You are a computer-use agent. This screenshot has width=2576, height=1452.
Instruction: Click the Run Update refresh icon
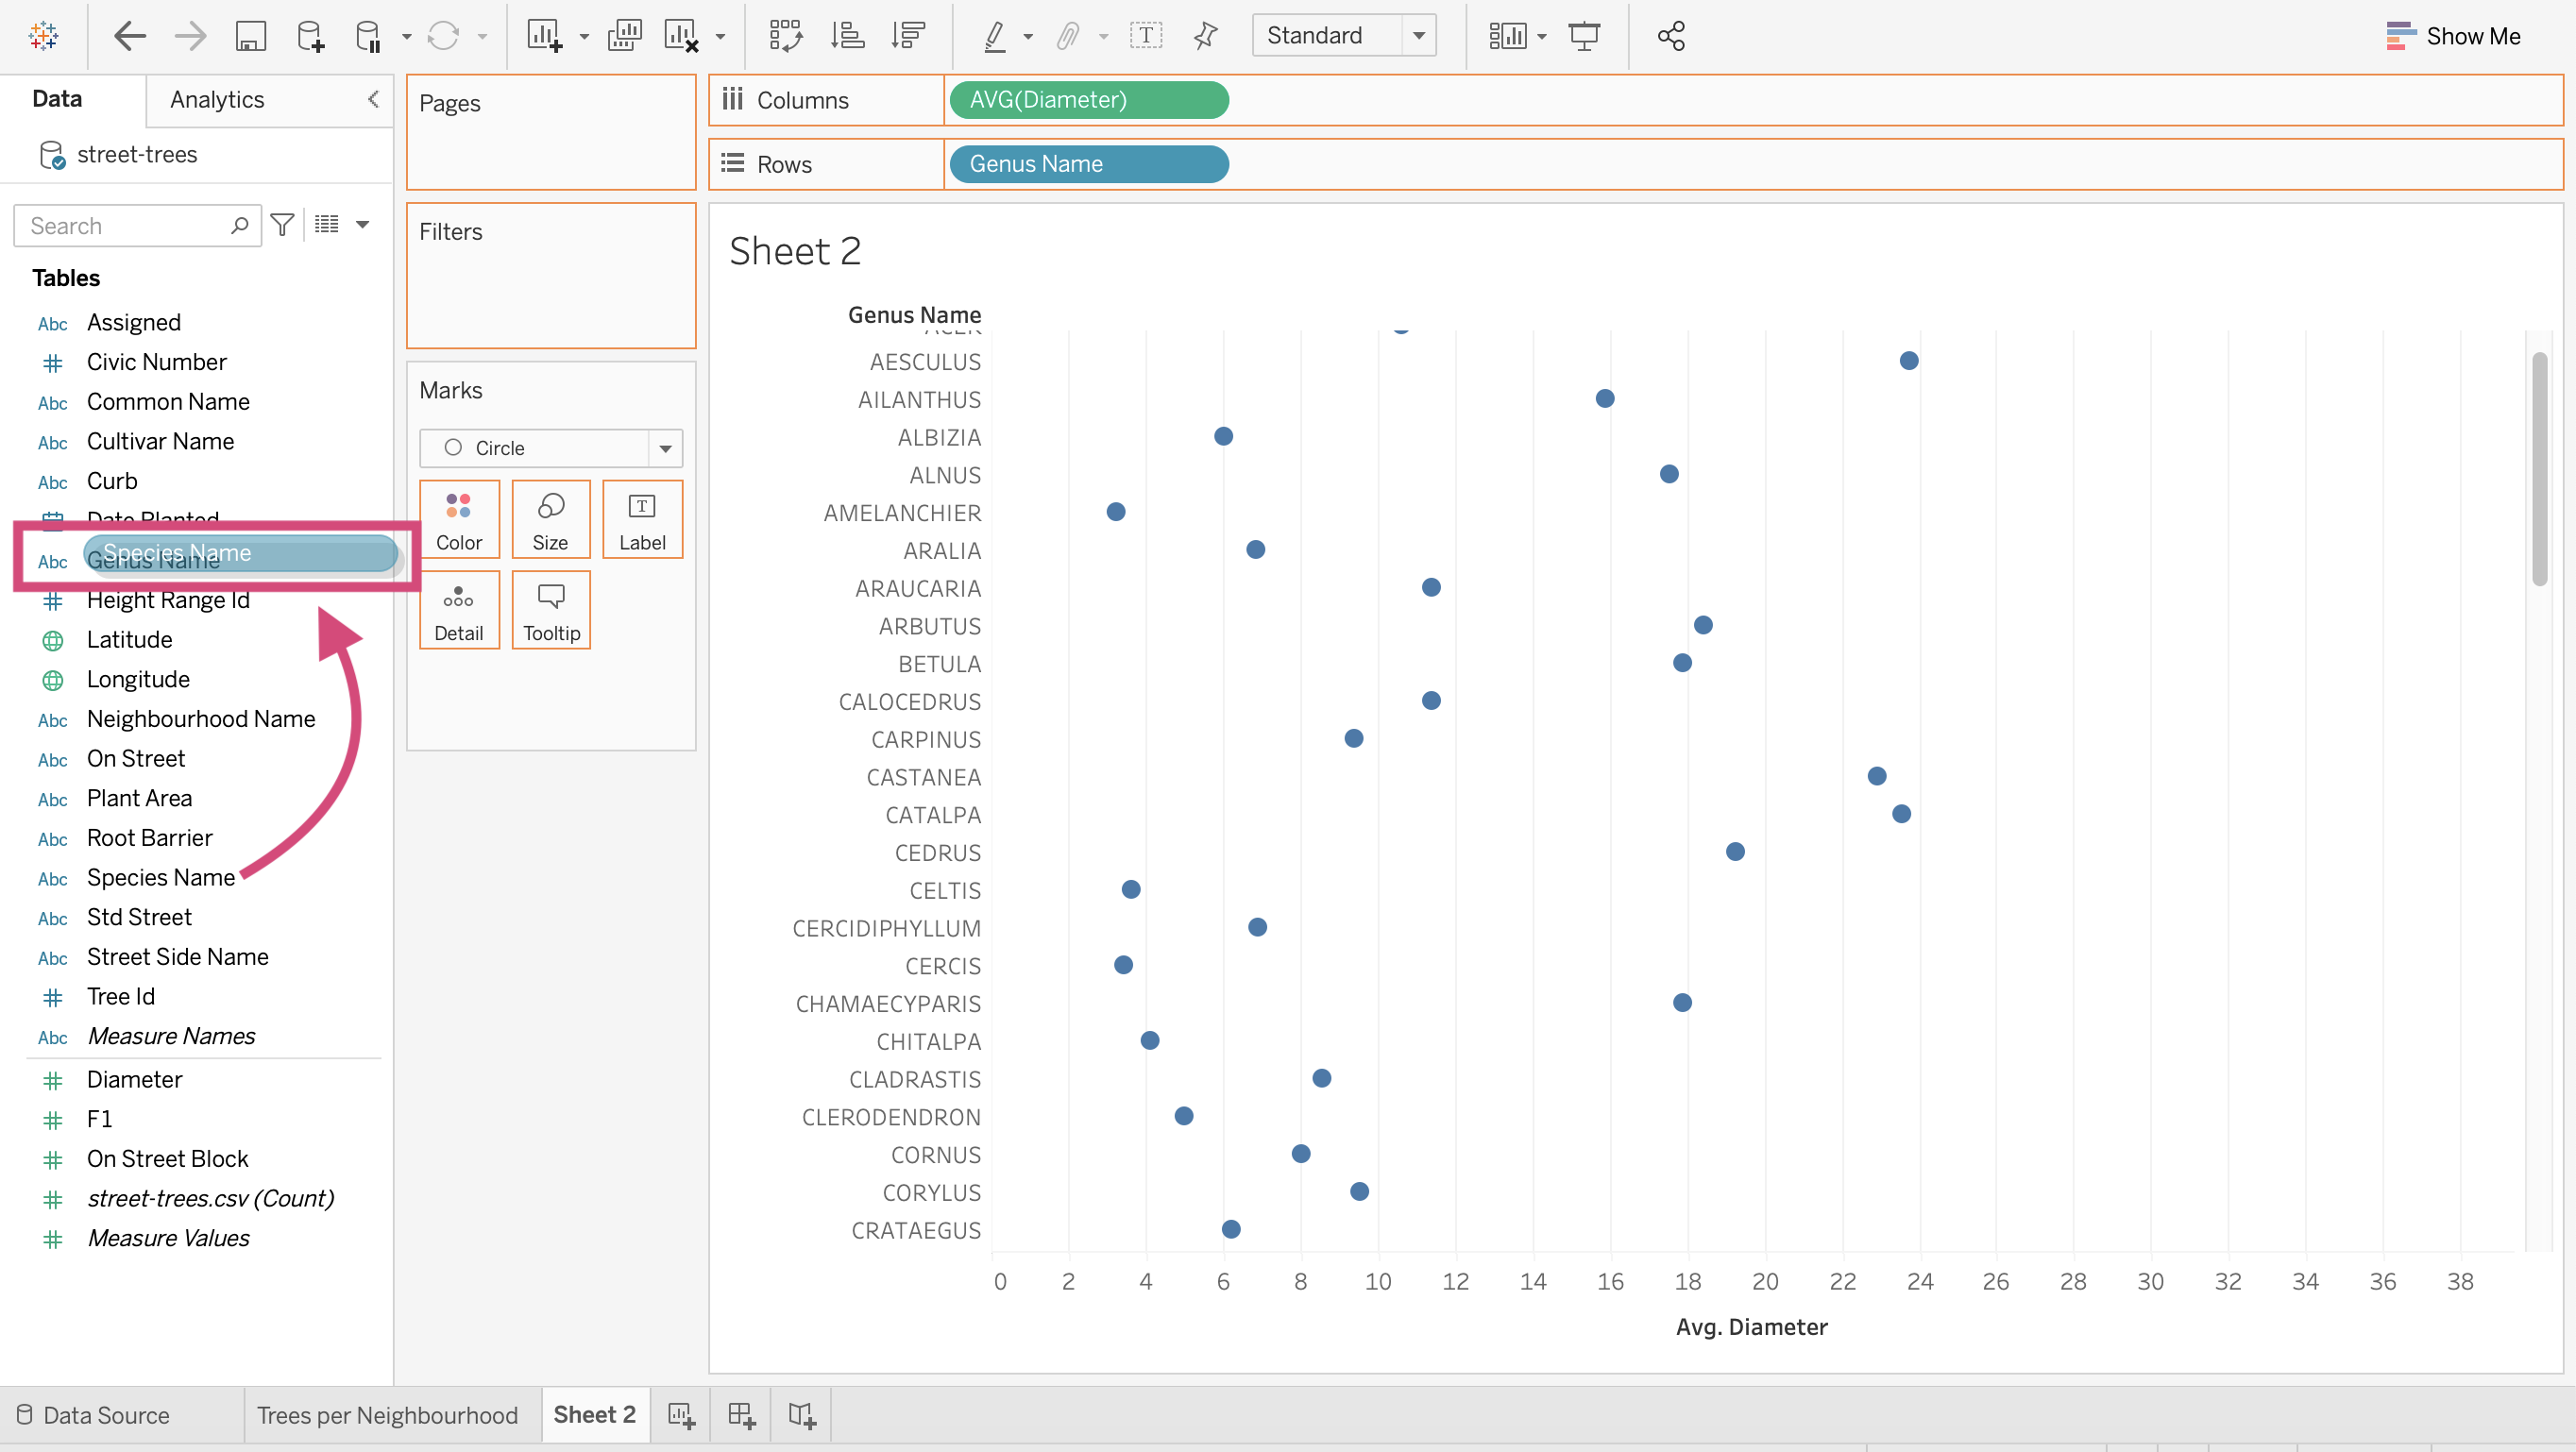[x=443, y=36]
